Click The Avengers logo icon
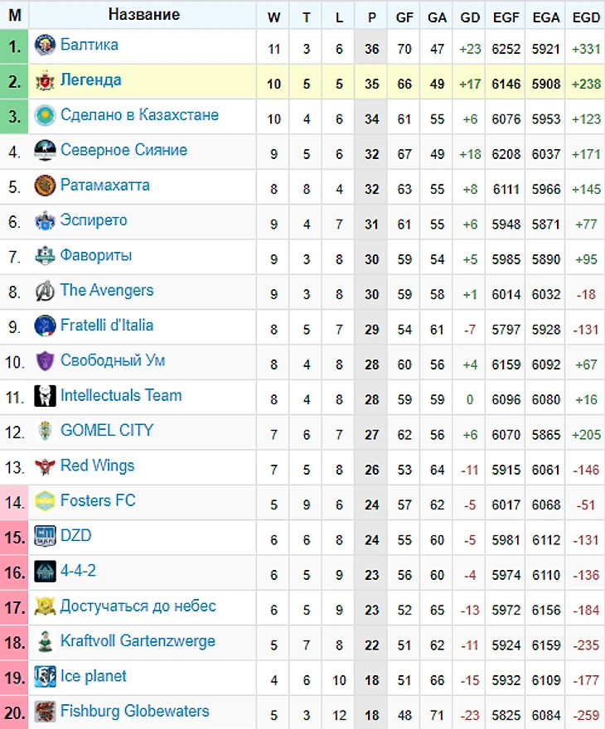The image size is (605, 729). 45,291
